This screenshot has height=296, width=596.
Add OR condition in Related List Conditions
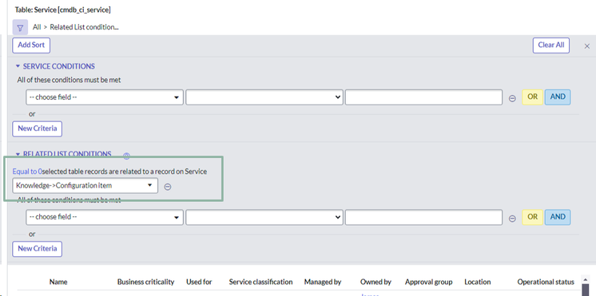point(532,217)
